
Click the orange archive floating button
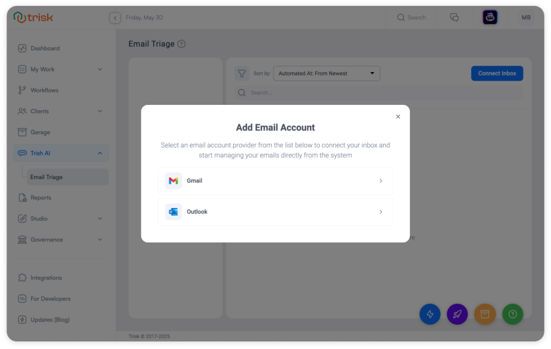click(x=485, y=314)
